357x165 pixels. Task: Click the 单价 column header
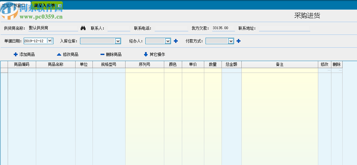tap(193, 65)
